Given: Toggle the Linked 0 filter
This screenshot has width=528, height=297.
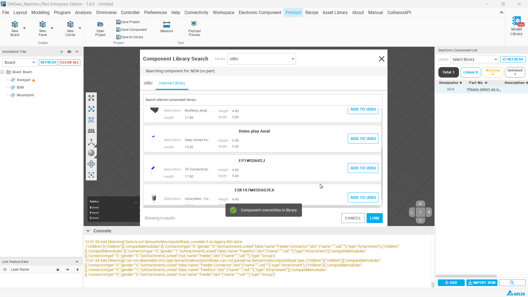Looking at the screenshot, I should (x=471, y=72).
